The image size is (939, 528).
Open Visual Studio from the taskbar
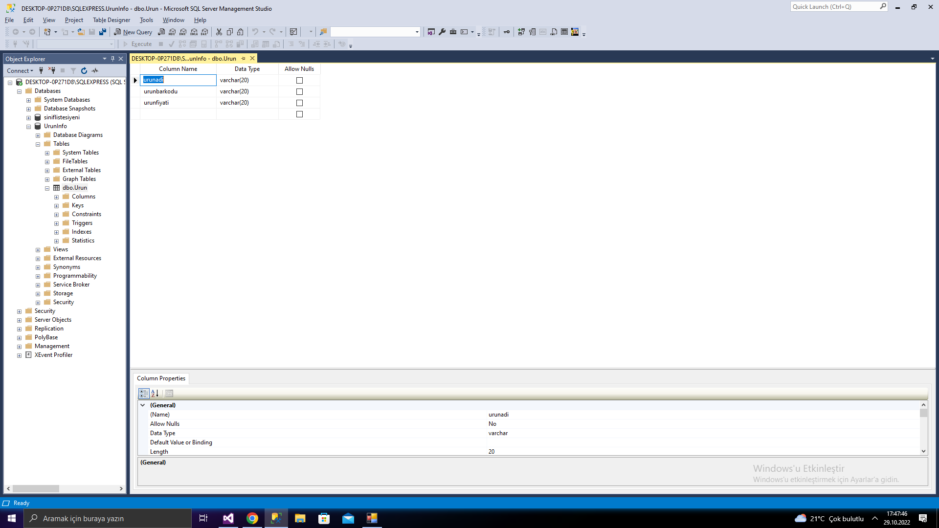(228, 518)
